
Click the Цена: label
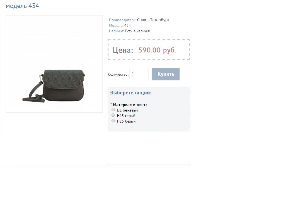(123, 50)
